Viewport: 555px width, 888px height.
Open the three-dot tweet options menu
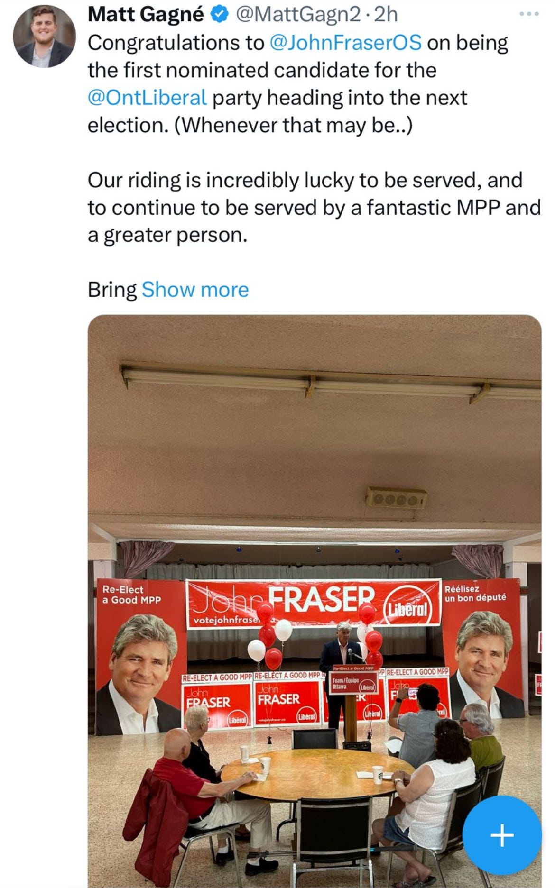[529, 14]
